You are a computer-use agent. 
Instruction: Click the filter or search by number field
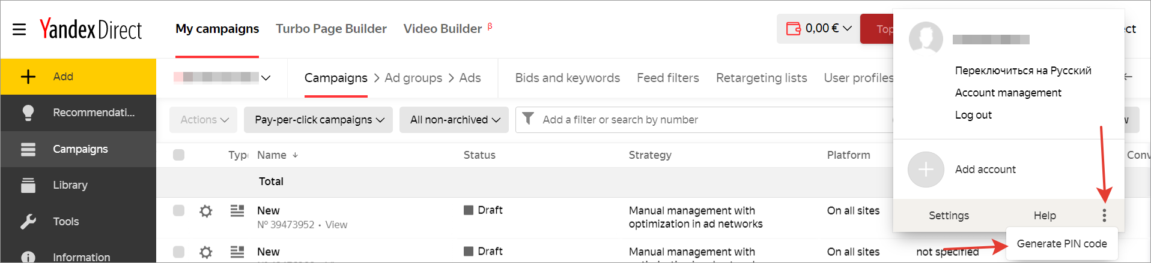[709, 120]
